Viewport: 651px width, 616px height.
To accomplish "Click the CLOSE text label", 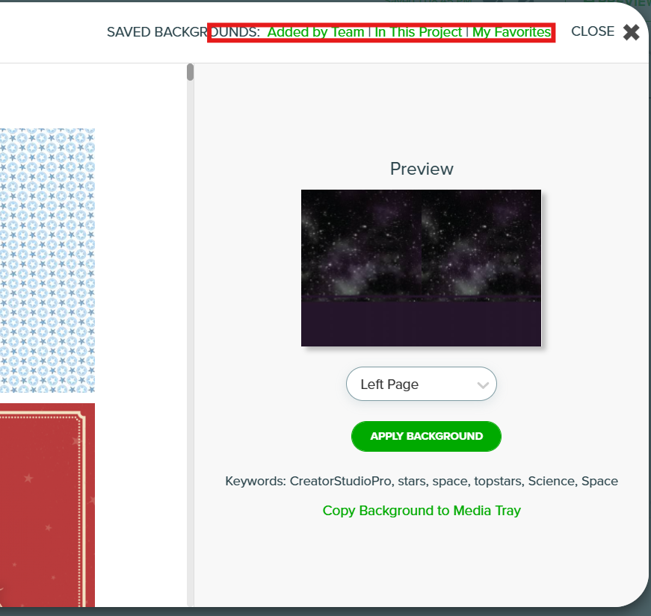I will pos(593,31).
